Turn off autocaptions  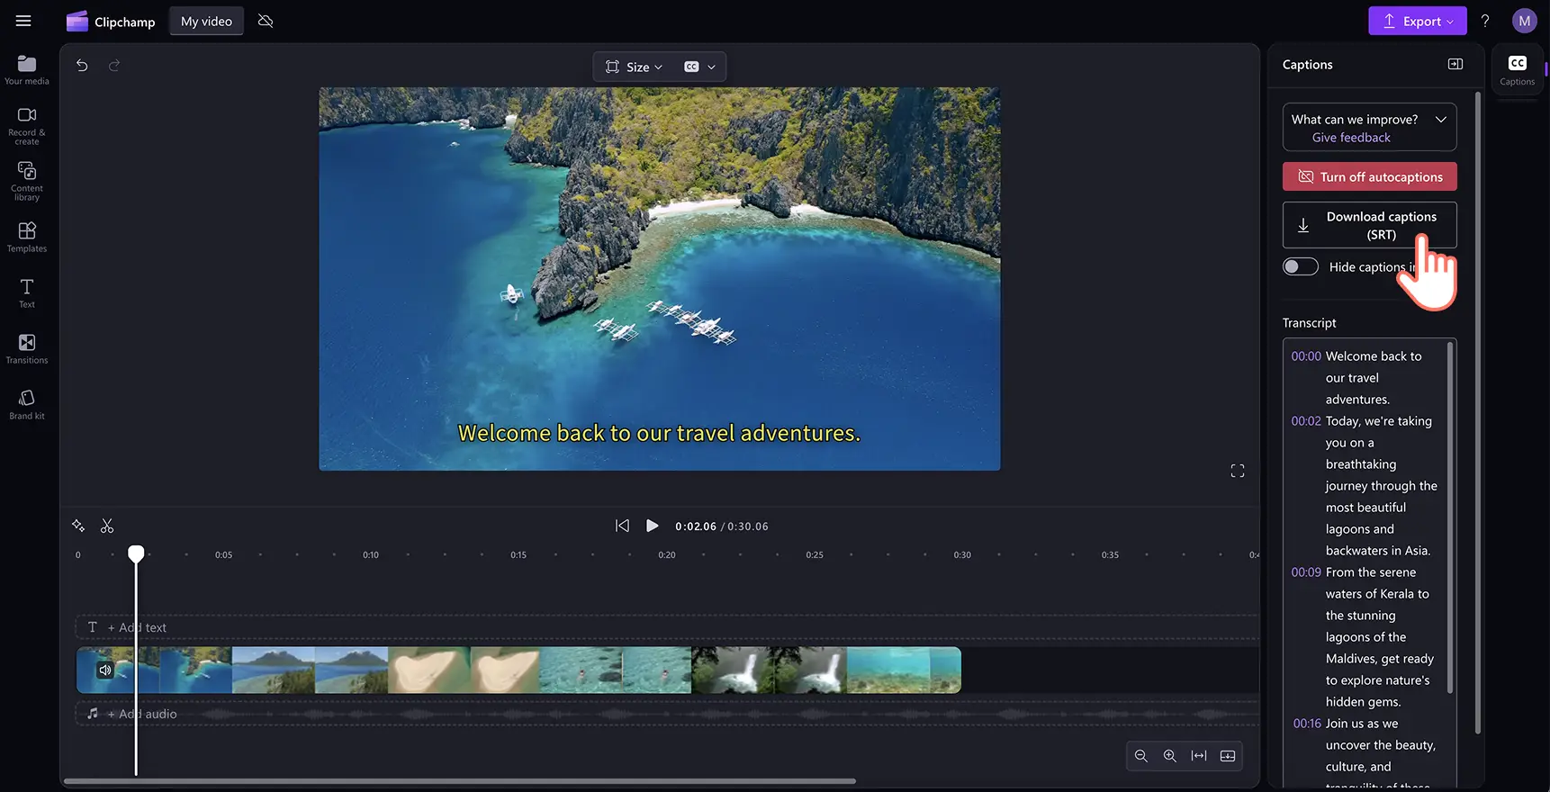[1369, 176]
